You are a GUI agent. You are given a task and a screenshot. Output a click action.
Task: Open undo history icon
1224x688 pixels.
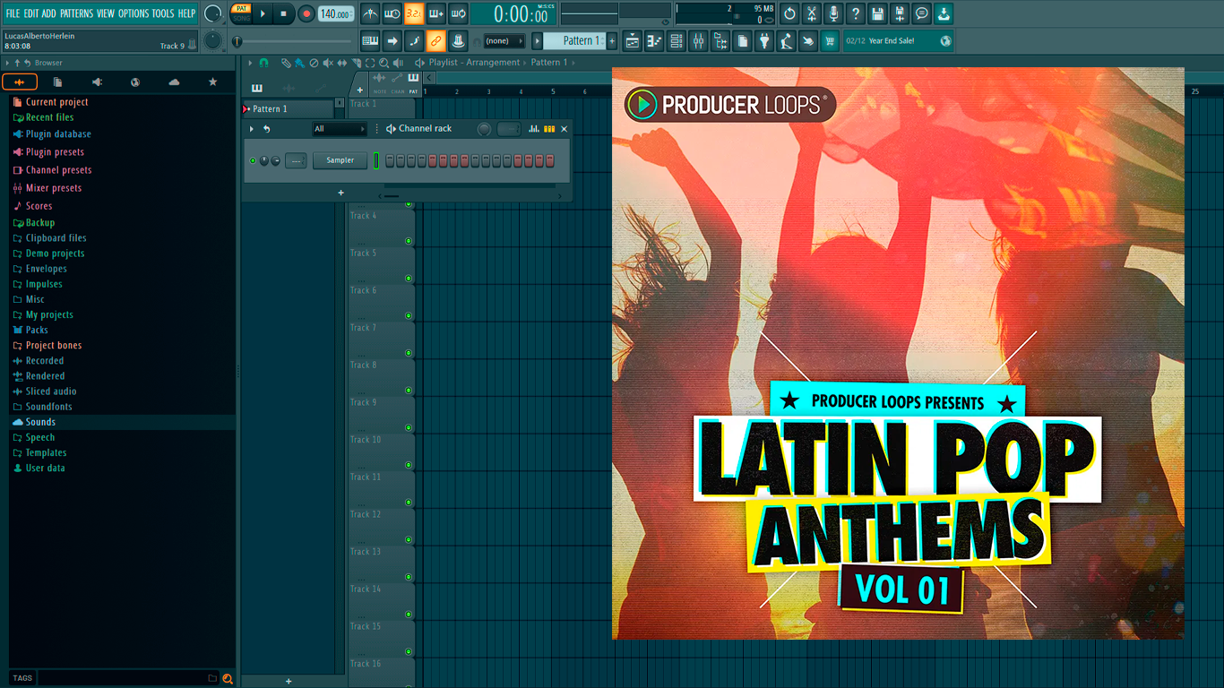click(x=789, y=13)
